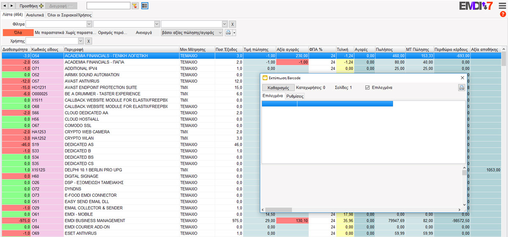Click the highlighted blue row in barcode list

pyautogui.click(x=327, y=104)
